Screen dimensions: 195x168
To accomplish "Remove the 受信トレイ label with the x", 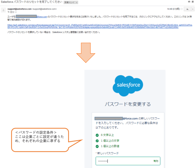I will click(x=77, y=3).
